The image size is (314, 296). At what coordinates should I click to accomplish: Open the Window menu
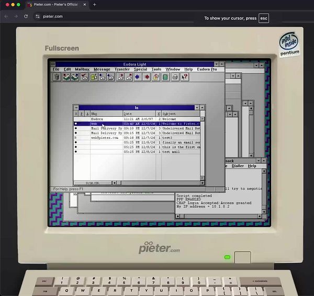point(173,69)
